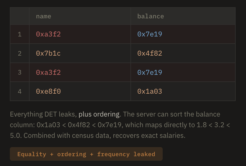Viewport: 246px width, 166px height.
Task: Select row number 2 in the table
Action: 19,53
